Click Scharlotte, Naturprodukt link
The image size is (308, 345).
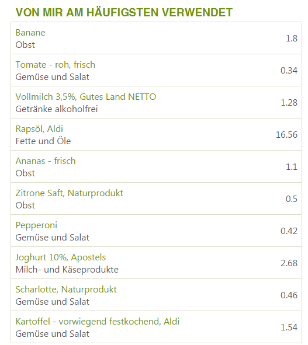66,290
